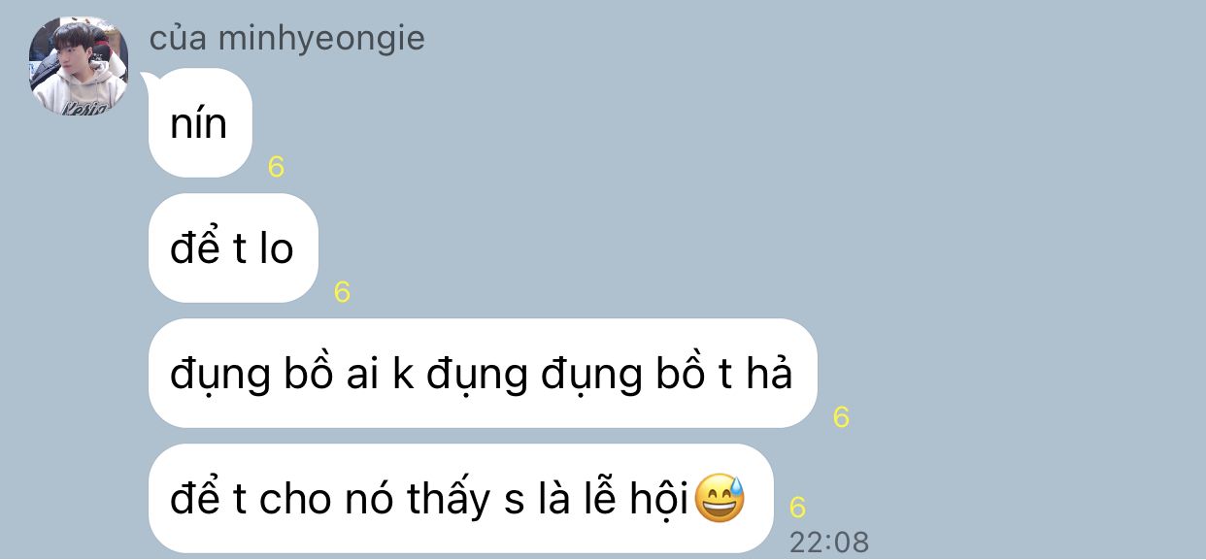Select the 'để t lo' message bubble

[233, 248]
